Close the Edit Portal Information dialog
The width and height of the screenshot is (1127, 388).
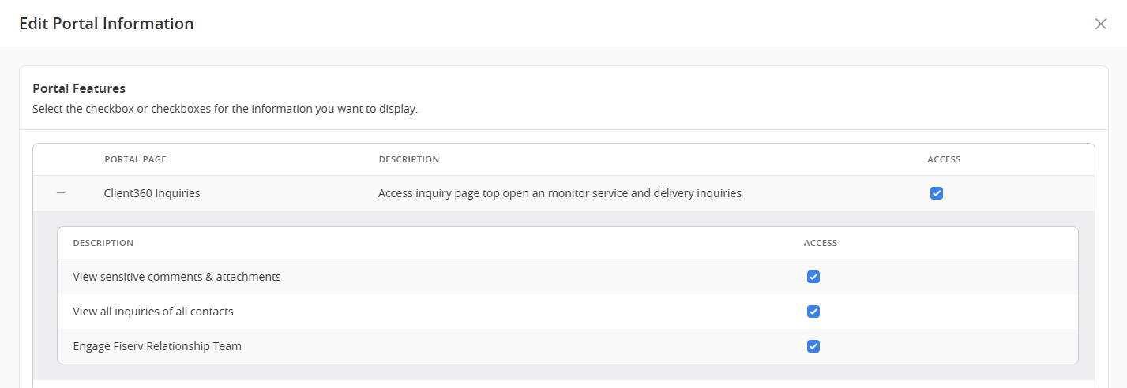(1100, 24)
